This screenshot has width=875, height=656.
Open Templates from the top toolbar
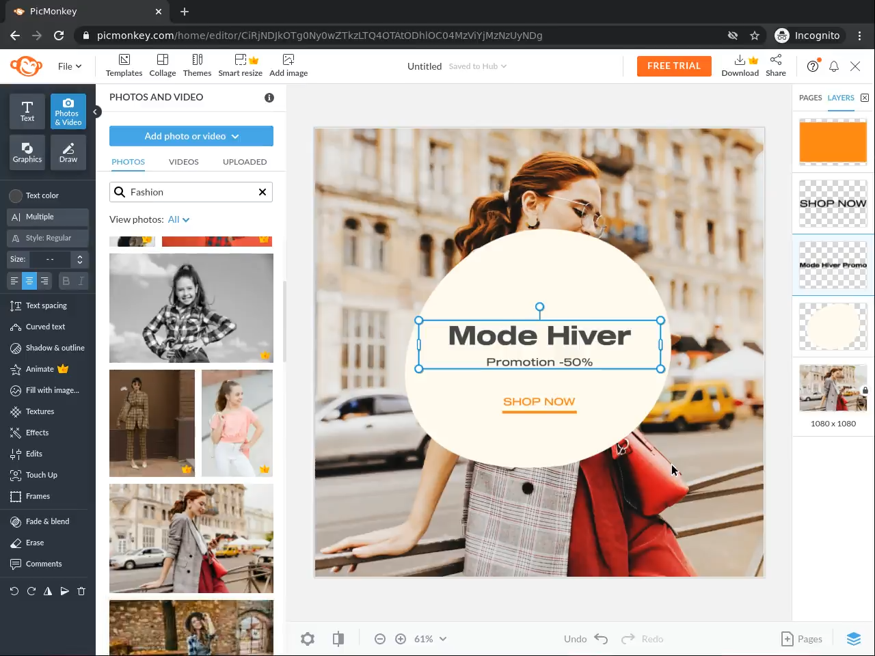click(x=124, y=66)
